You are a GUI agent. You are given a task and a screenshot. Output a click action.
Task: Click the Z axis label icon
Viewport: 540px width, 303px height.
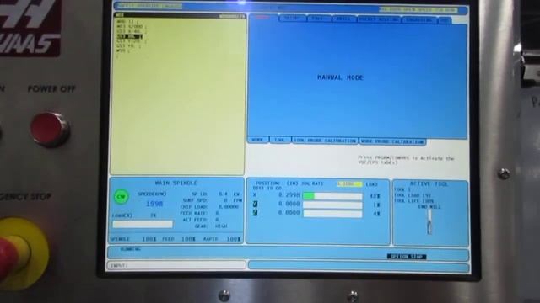(255, 213)
